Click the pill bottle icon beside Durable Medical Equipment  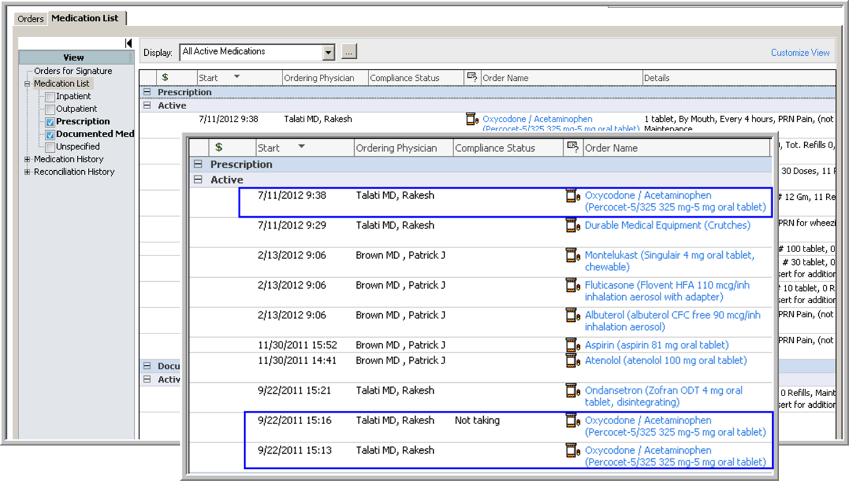(572, 225)
